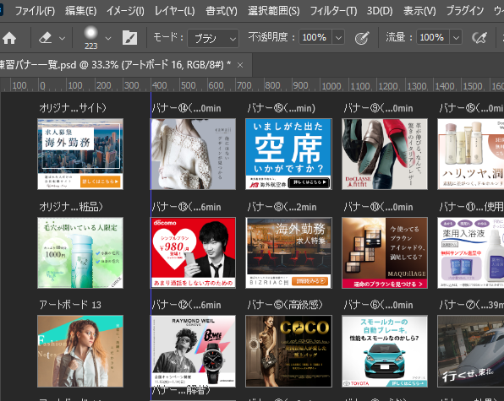Click the バナー⑭(...0min artboard label
The width and height of the screenshot is (504, 401).
(186, 108)
